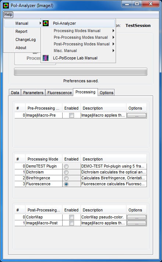Click the Pol-Analyzer color wheel icon in submenu

46,23
